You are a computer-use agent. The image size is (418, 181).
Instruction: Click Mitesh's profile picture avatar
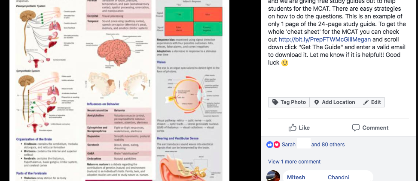[x=273, y=176]
